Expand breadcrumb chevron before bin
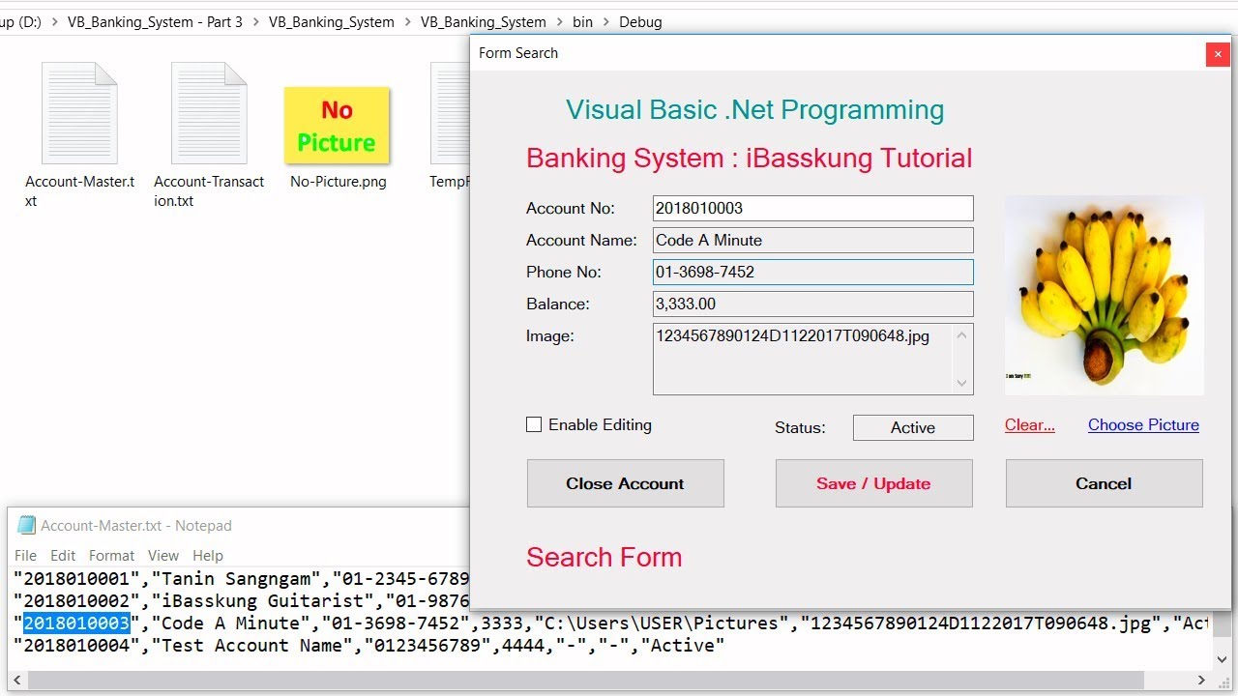Screen dimensions: 1238x696 click(x=559, y=21)
